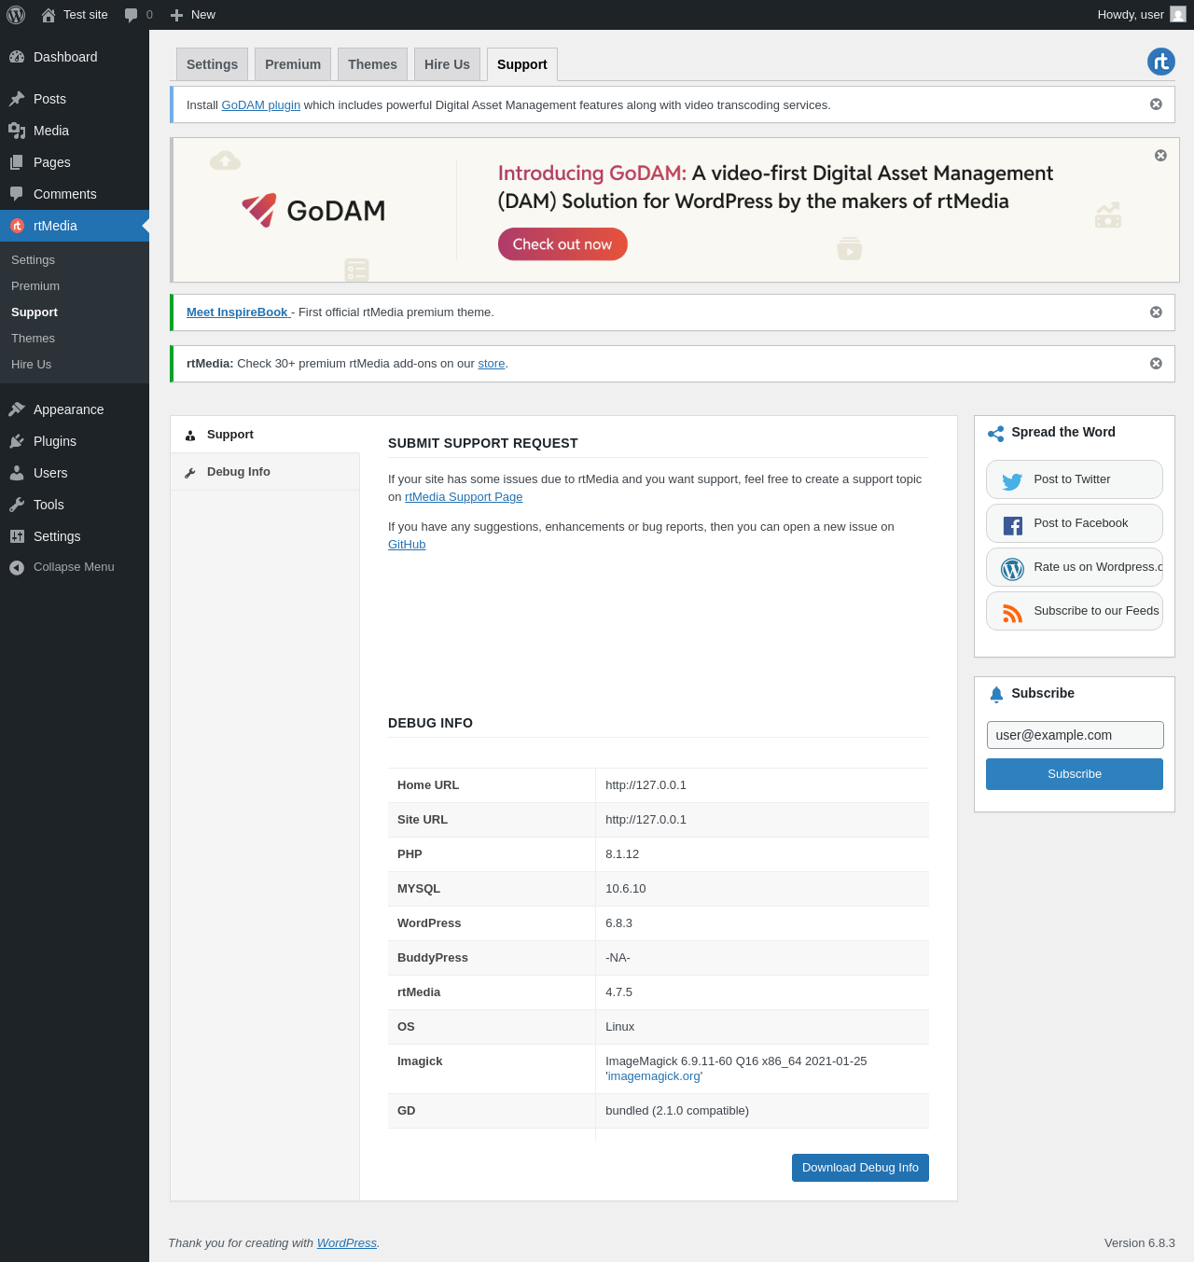Click Subscribe to our Feeds label

pos(1096,611)
